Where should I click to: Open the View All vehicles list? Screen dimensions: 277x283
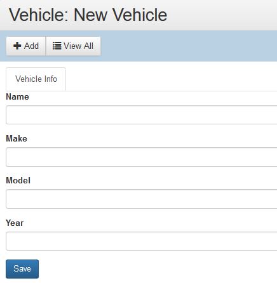click(x=73, y=46)
